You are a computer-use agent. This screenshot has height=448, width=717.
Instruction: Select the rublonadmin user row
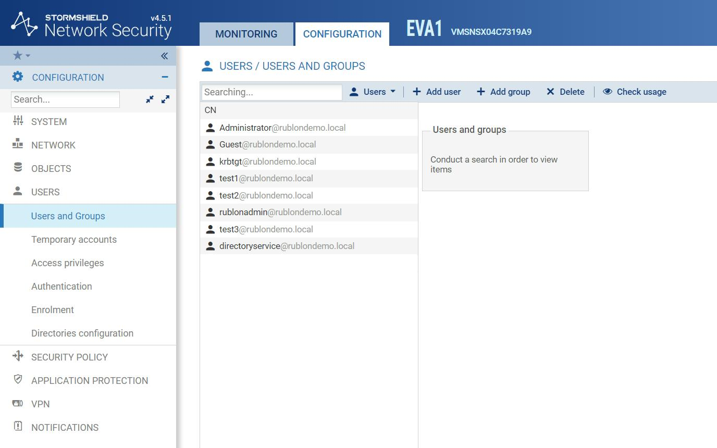[x=280, y=212]
